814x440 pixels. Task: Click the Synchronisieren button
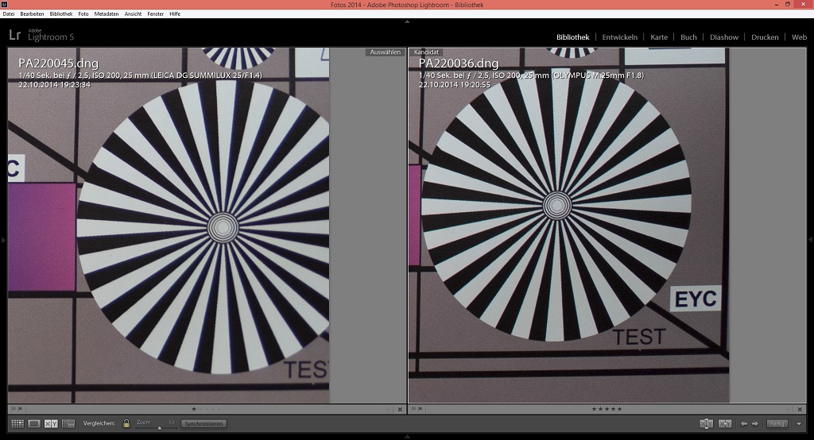203,423
